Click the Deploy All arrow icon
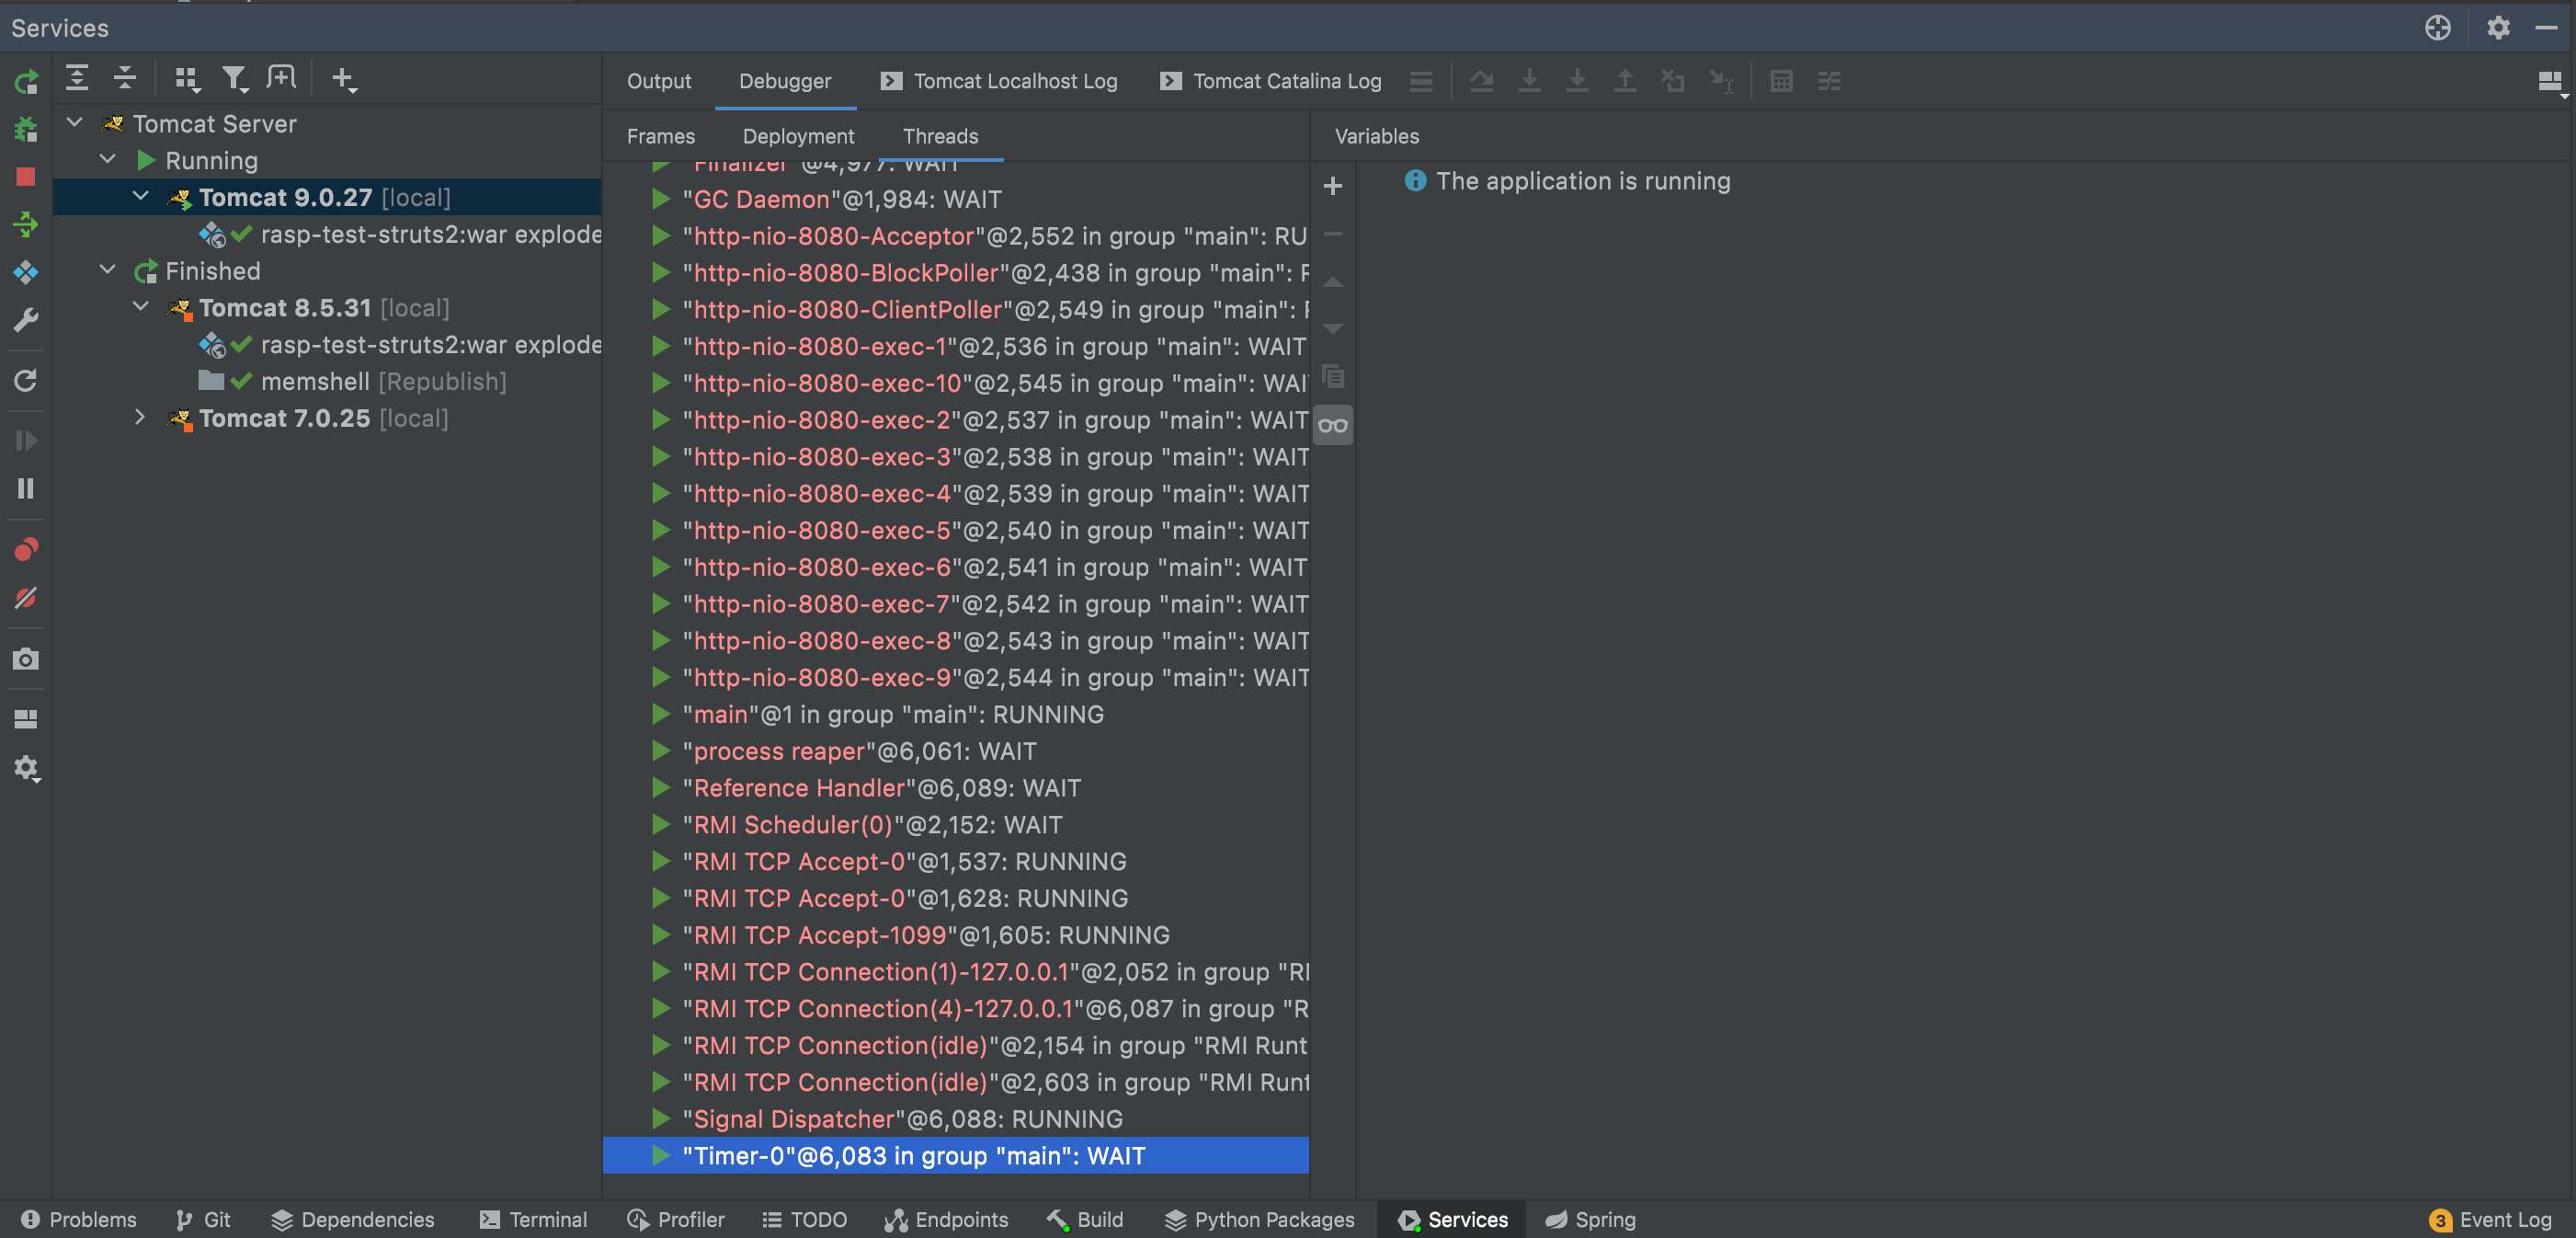The image size is (2576, 1238). coord(26,224)
